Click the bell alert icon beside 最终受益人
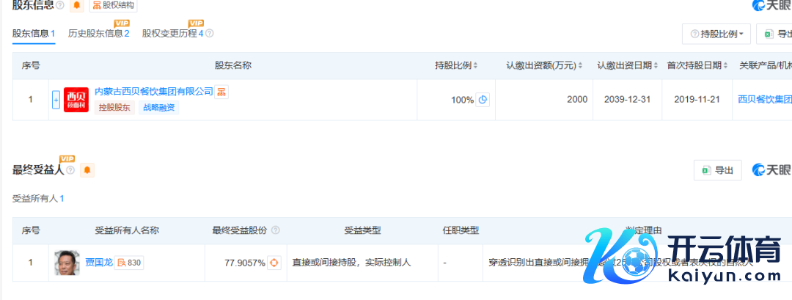 point(87,170)
